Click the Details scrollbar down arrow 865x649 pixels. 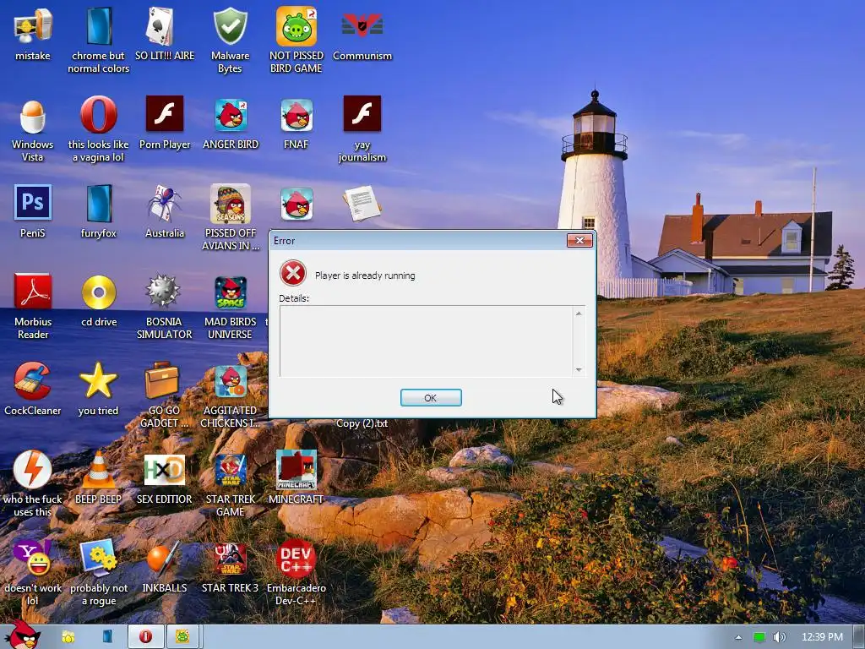pyautogui.click(x=579, y=370)
